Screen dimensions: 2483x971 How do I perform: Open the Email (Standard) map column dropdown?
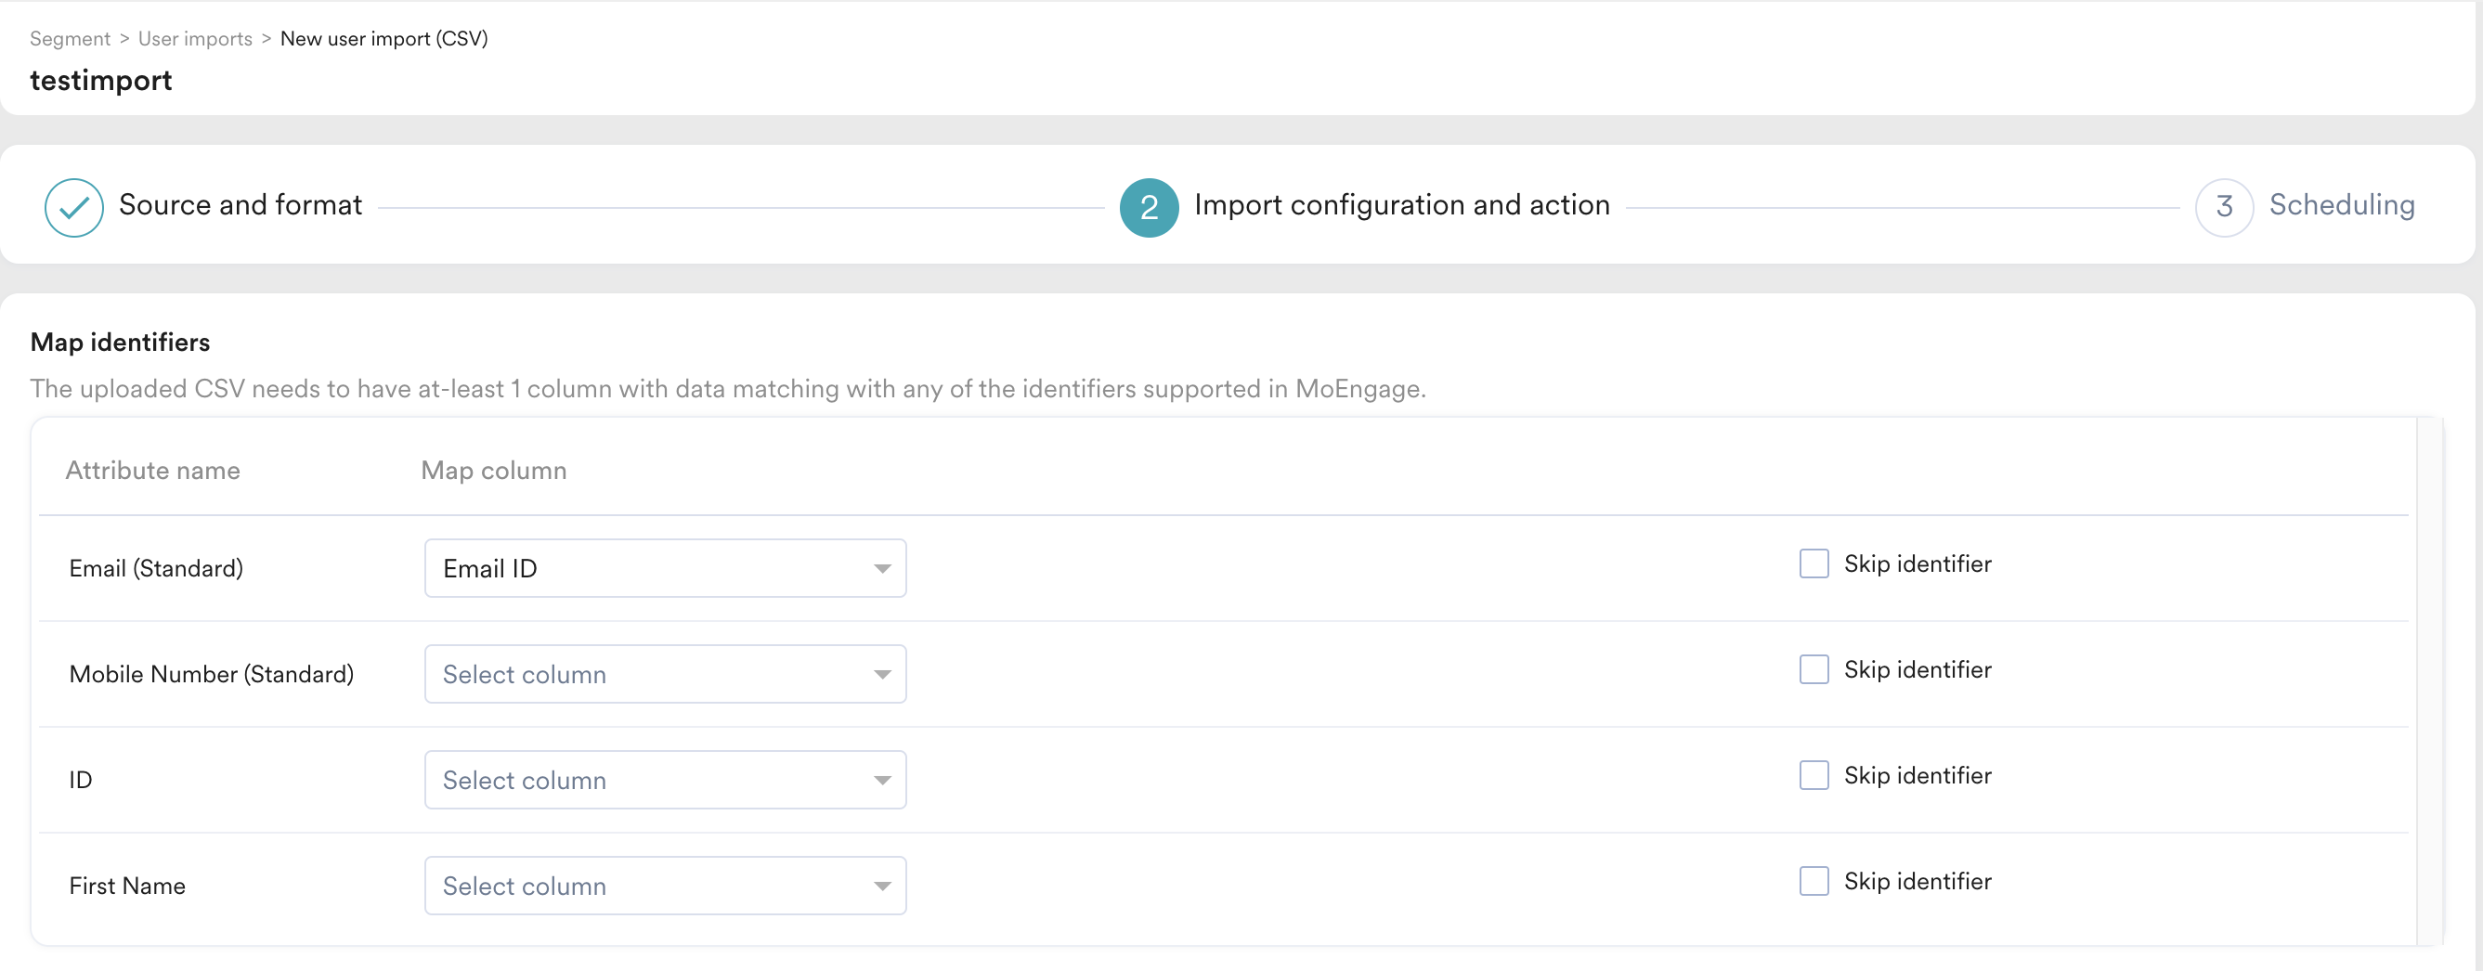[664, 568]
